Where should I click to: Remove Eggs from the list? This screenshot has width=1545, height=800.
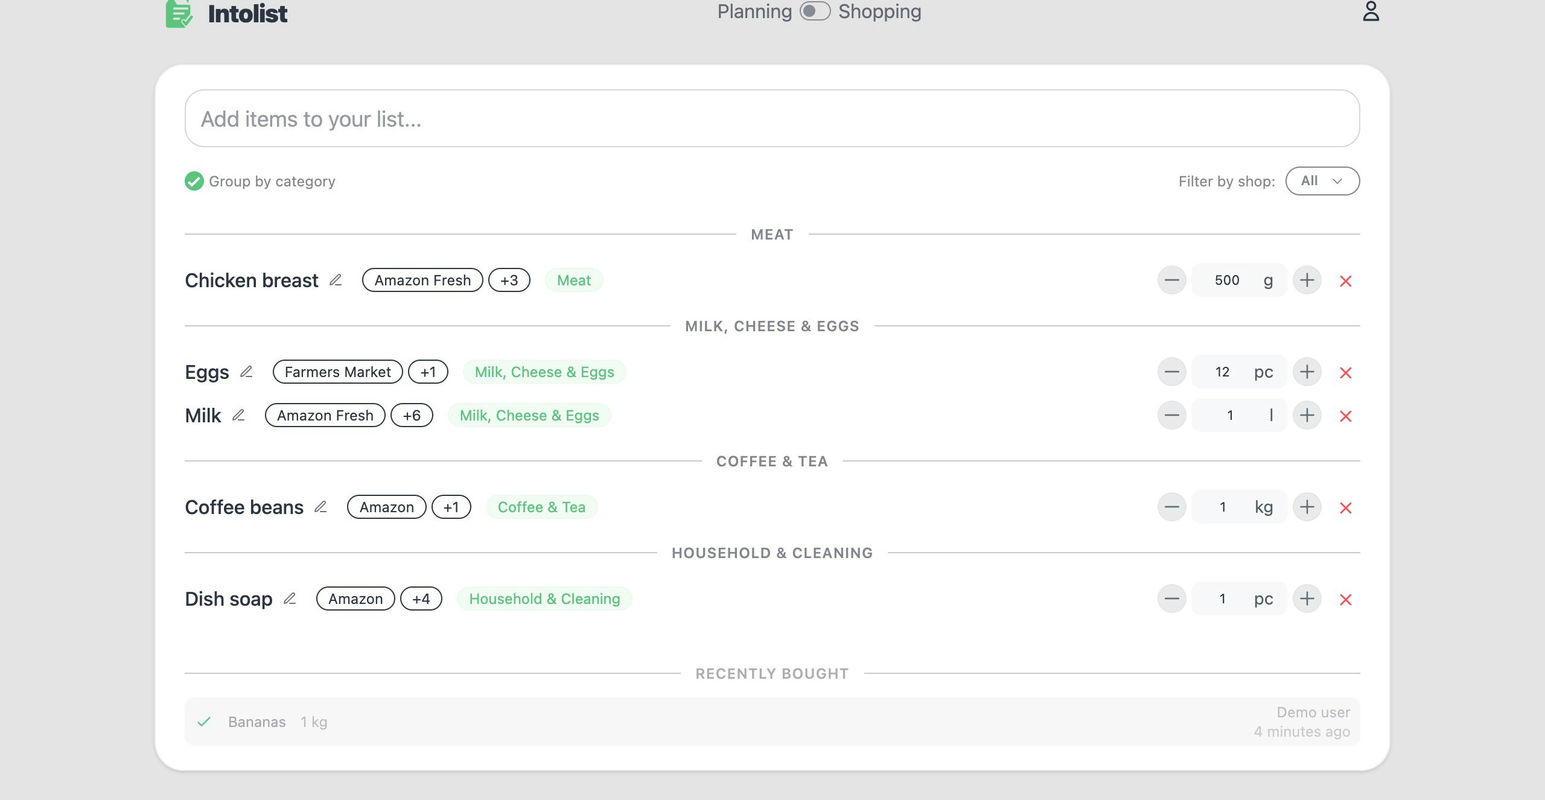tap(1346, 373)
